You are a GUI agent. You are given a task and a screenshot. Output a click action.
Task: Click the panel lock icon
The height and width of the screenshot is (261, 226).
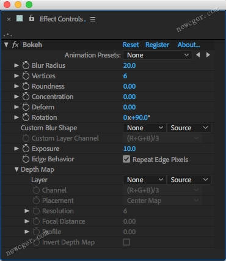point(32,18)
